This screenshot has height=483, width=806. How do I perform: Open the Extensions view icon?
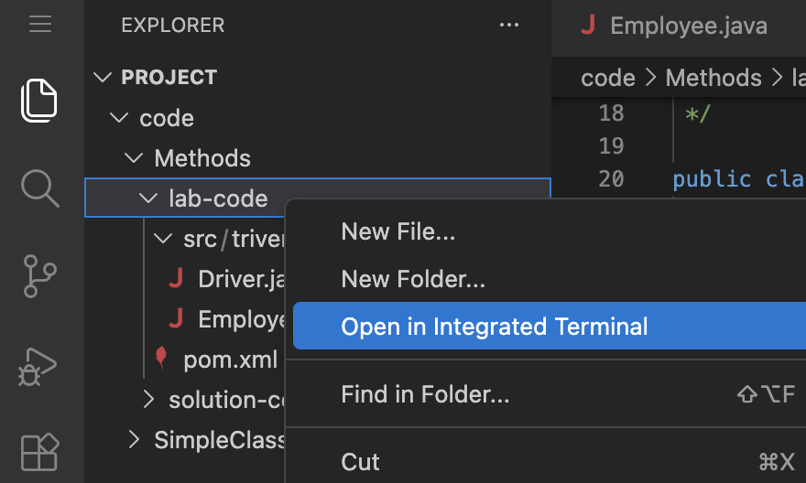pyautogui.click(x=40, y=452)
